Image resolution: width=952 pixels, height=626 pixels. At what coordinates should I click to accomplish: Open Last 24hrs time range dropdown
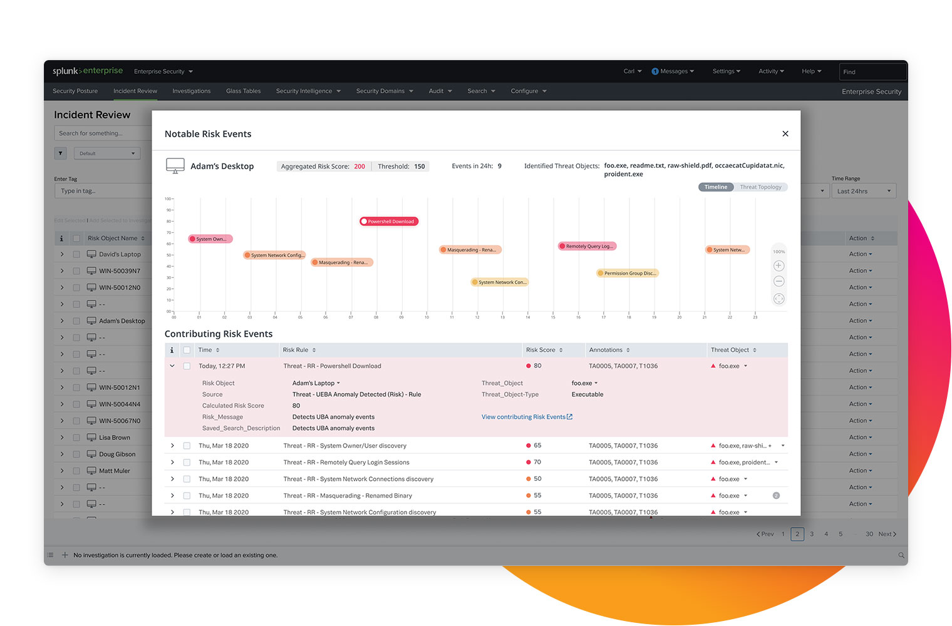[864, 191]
